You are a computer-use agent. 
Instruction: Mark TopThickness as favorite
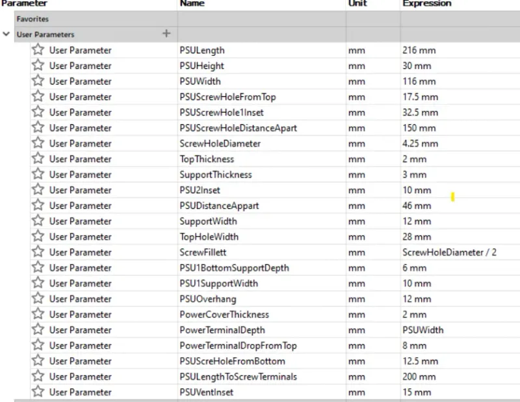coord(38,158)
